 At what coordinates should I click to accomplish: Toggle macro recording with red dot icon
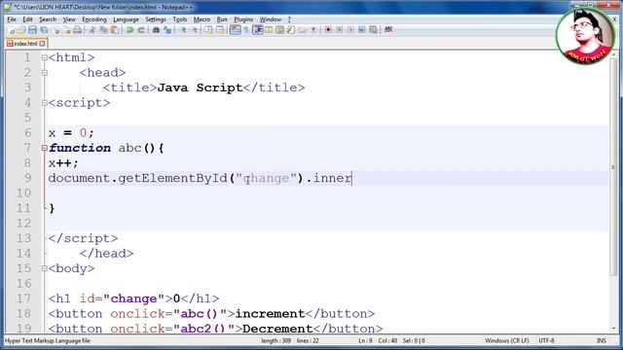click(328, 30)
